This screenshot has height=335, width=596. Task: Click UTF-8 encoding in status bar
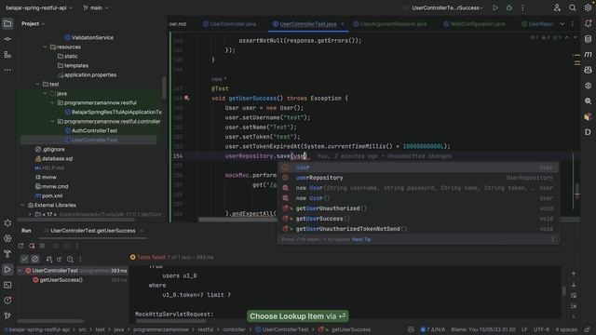pyautogui.click(x=541, y=329)
